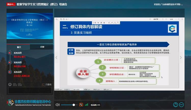Adjust the volume slider handle
The width and height of the screenshot is (191, 110).
point(74,105)
